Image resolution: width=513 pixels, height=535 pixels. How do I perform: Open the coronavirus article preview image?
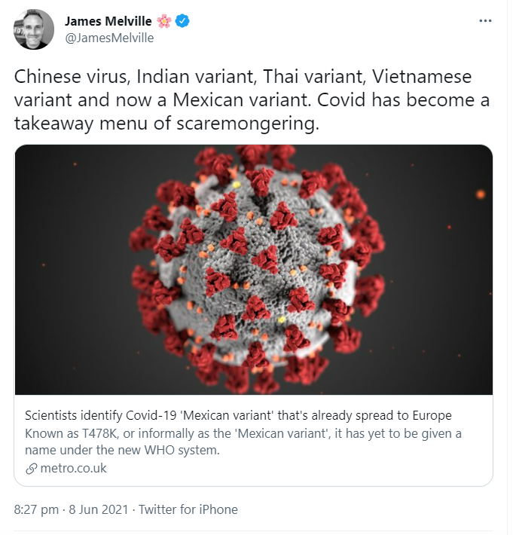click(x=253, y=270)
